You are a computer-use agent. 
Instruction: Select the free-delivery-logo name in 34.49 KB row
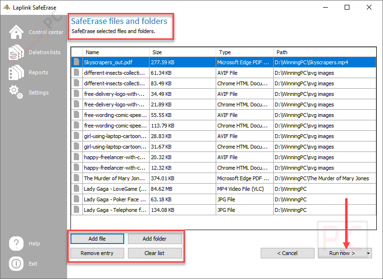pos(114,94)
